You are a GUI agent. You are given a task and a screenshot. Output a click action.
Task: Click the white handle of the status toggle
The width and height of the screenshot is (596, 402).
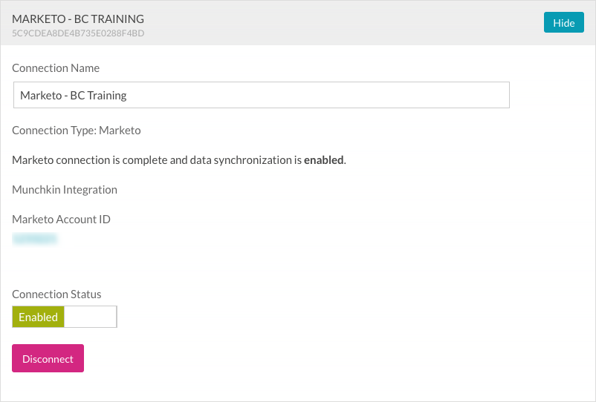tap(90, 317)
